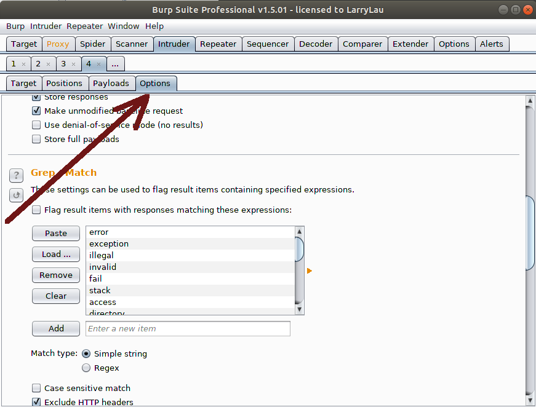Viewport: 536px width, 407px height.
Task: Click the main options panel scrollbar thumb
Action: [530, 233]
